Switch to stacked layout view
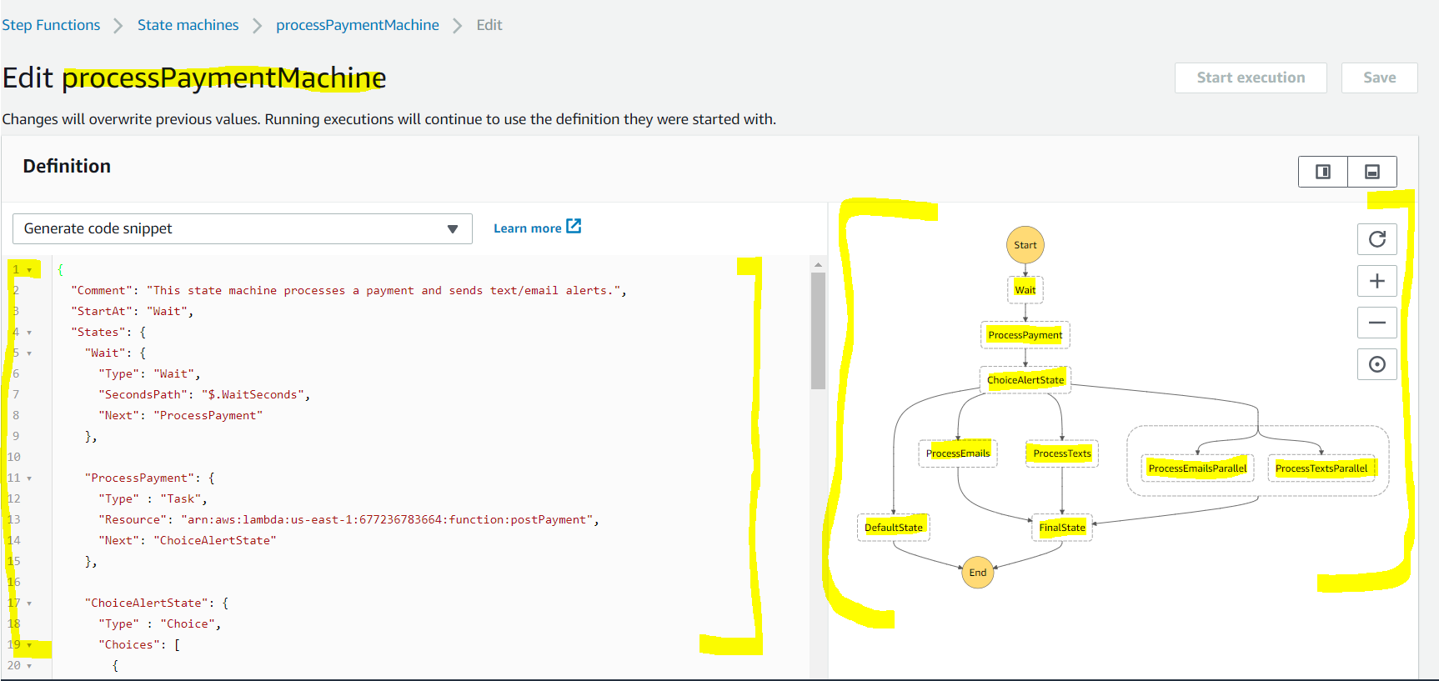 click(1372, 172)
